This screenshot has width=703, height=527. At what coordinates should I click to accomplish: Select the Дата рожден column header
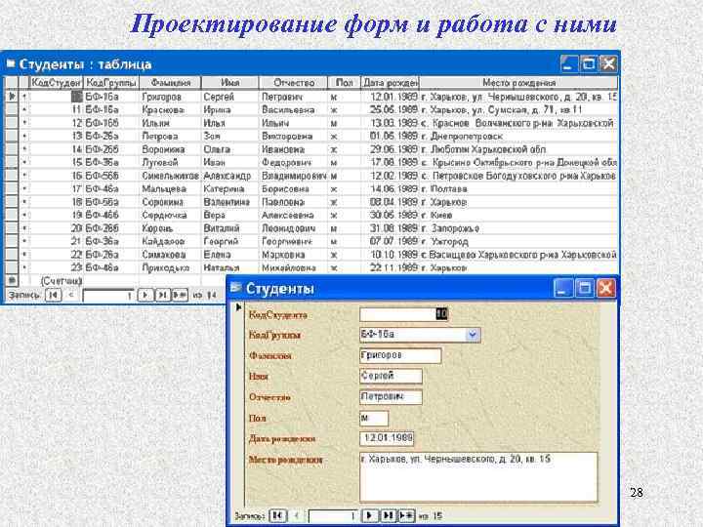(390, 82)
